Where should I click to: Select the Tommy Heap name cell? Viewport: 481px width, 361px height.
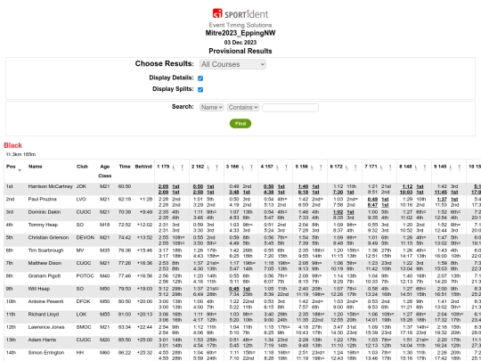pyautogui.click(x=43, y=225)
